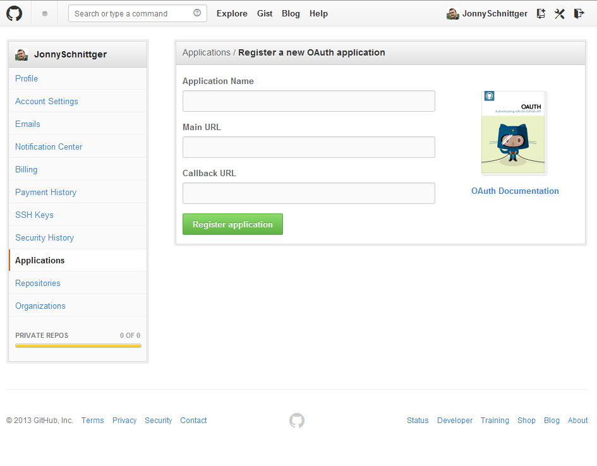Click the create new repository icon

click(x=541, y=14)
